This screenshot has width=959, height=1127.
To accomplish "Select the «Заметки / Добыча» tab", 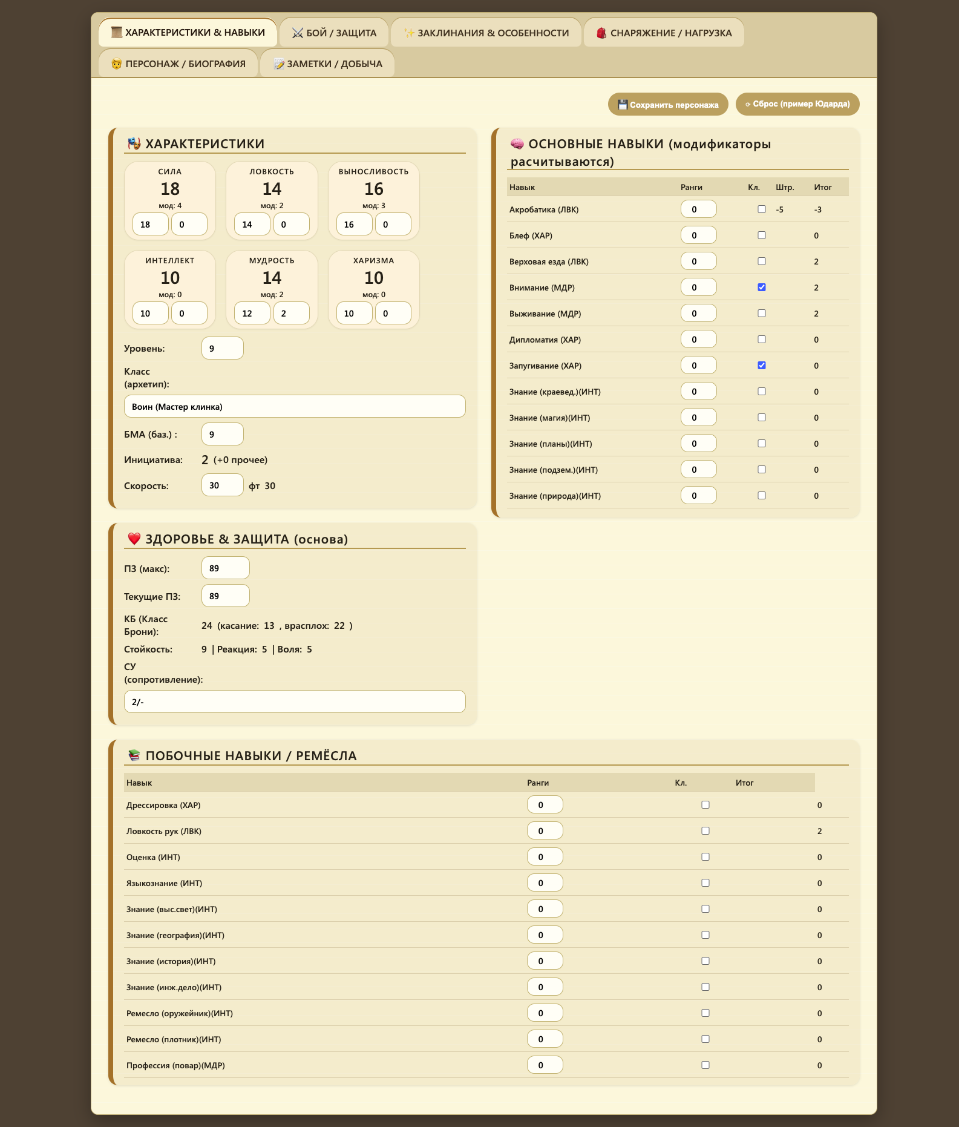I will click(327, 64).
